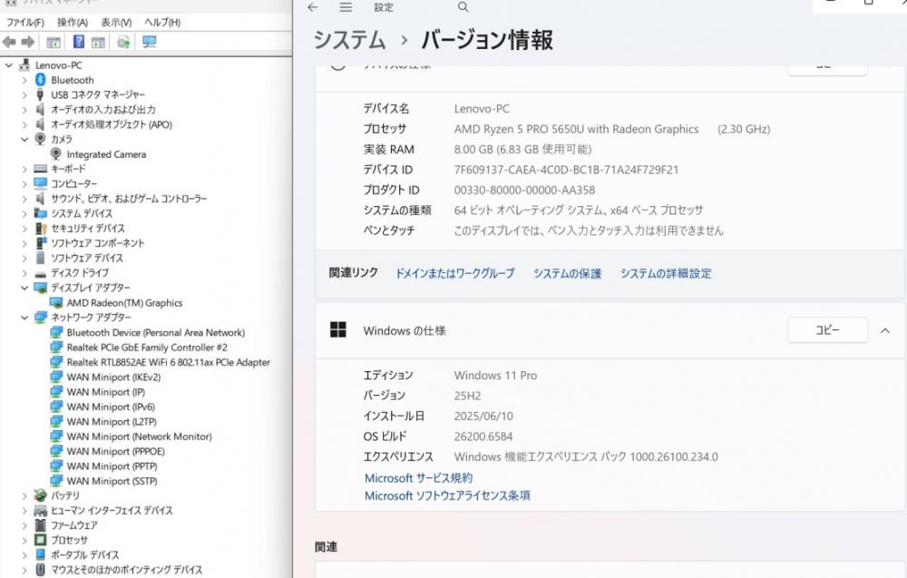Select WAN Miniport (Network Monitor) entry

point(140,436)
